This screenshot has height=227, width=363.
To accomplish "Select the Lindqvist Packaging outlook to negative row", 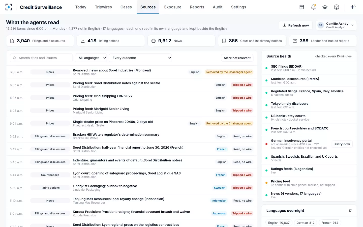I will (131, 188).
